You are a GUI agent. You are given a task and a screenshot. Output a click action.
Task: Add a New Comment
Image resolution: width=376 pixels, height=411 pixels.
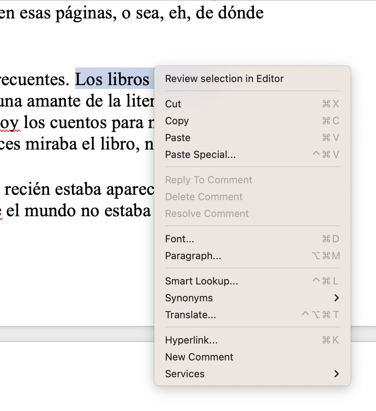[252, 357]
